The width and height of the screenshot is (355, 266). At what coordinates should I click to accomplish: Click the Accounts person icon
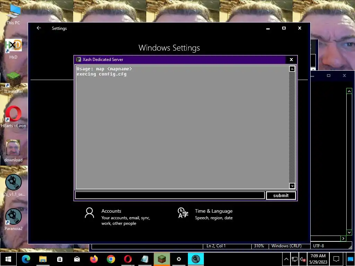pyautogui.click(x=89, y=213)
